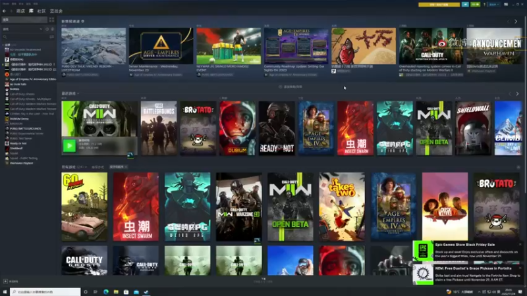Screen dimensions: 527x296
Task: Open Ready or Not cover in recent games
Action: tap(277, 128)
